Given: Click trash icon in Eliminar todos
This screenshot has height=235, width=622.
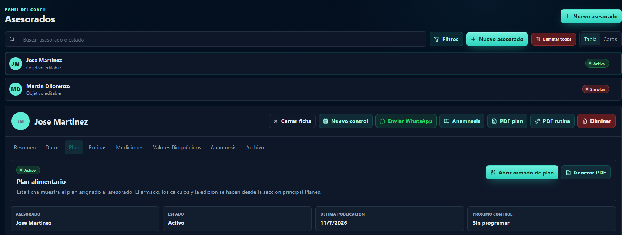Looking at the screenshot, I should (538, 39).
